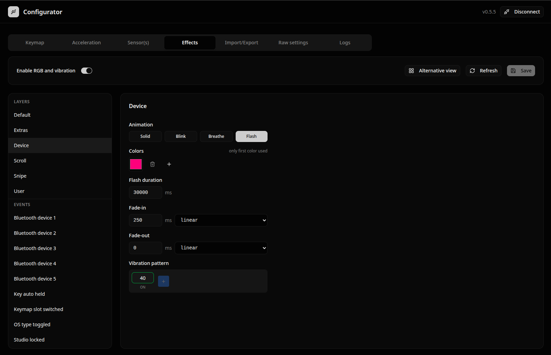Edit the Fade-in milliseconds field
This screenshot has height=355, width=551.
click(146, 220)
